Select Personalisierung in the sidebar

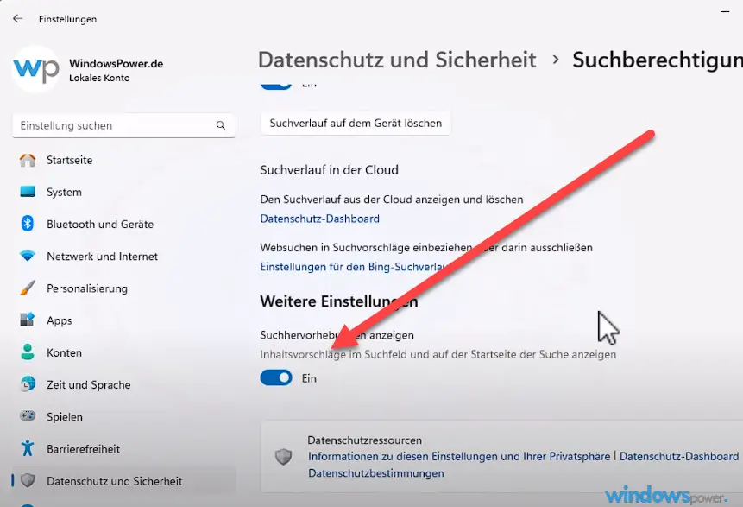(123, 288)
